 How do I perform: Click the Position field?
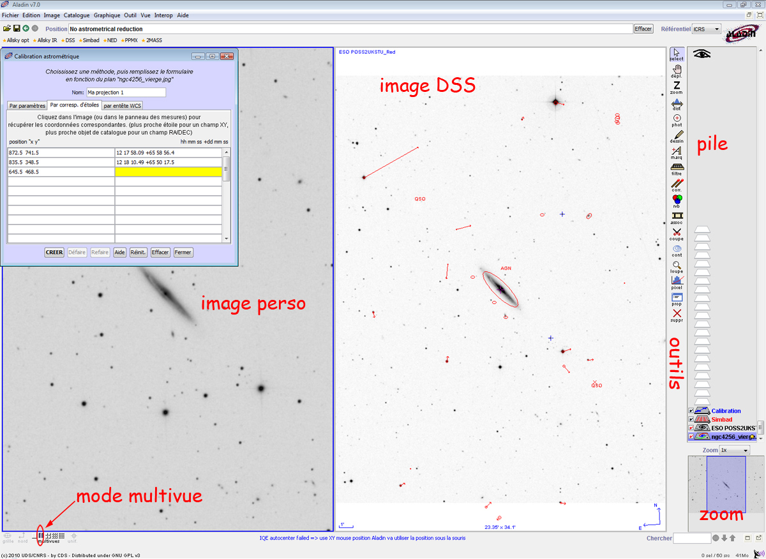[350, 29]
